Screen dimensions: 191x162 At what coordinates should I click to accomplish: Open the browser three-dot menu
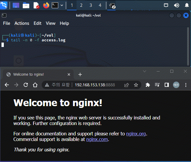pos(186,85)
